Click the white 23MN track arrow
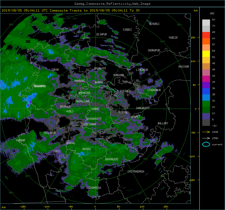The image size is (225, 210). click(206, 138)
